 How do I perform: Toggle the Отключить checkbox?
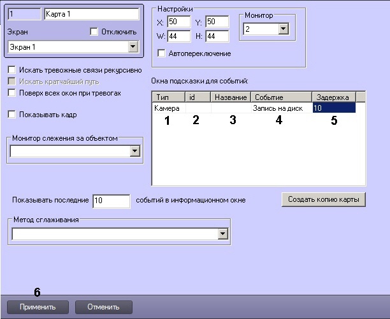[95, 31]
